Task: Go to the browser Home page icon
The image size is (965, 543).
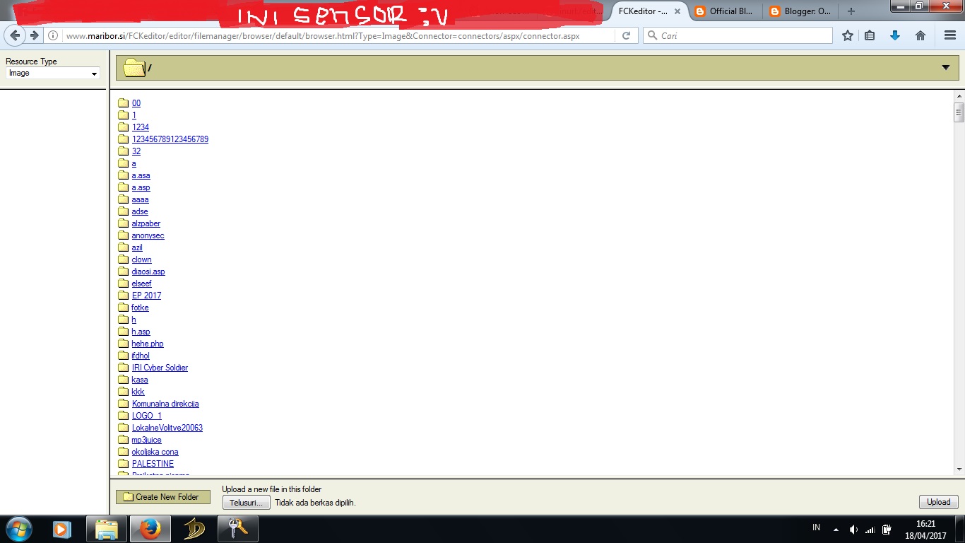Action: click(920, 35)
